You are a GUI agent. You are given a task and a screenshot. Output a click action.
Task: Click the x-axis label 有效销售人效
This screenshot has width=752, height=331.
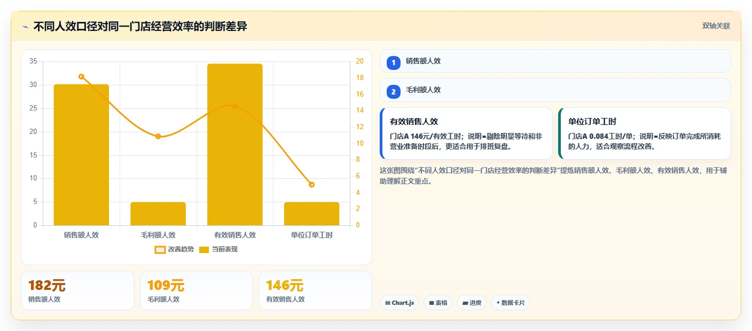[235, 235]
